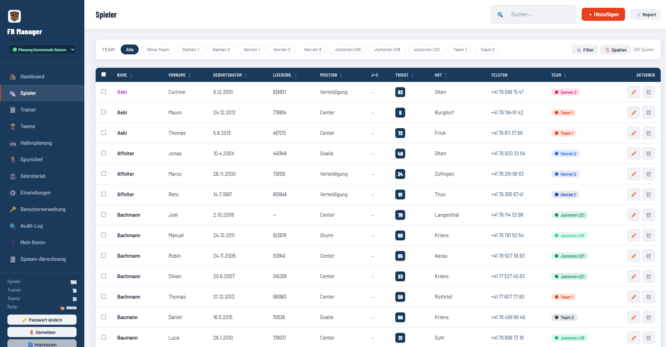Click the FB Manager club logo
The image size is (666, 347).
[x=14, y=16]
